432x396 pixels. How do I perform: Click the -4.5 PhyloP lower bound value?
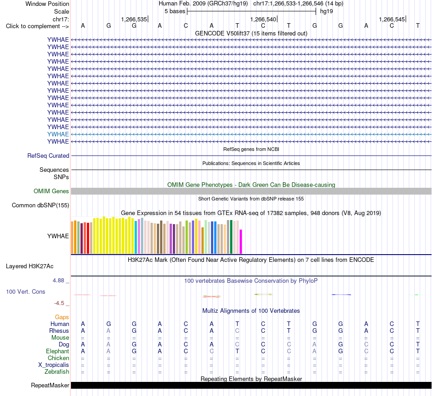click(x=59, y=303)
